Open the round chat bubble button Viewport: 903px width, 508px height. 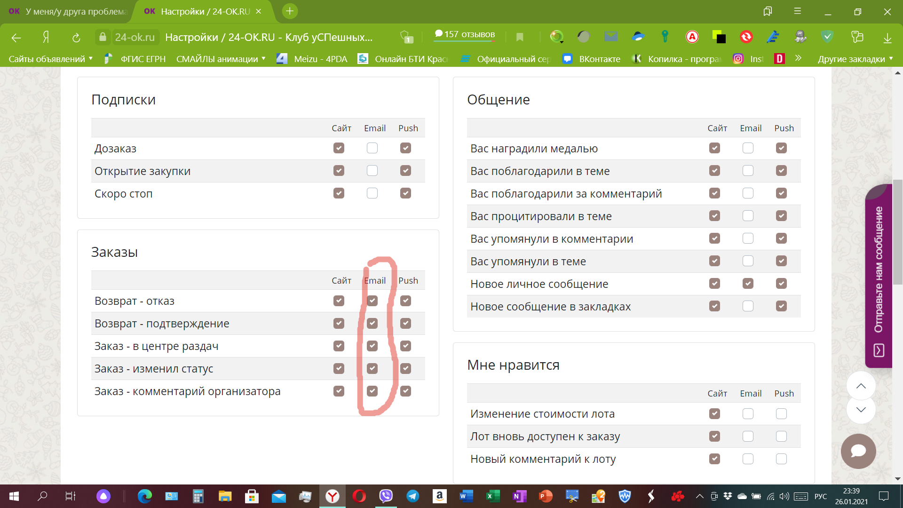858,451
